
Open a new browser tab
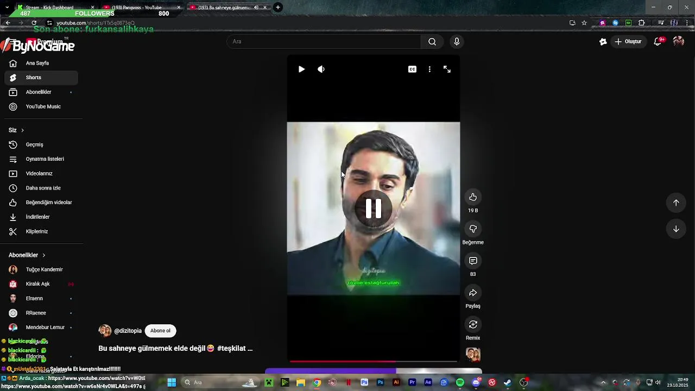[x=277, y=7]
